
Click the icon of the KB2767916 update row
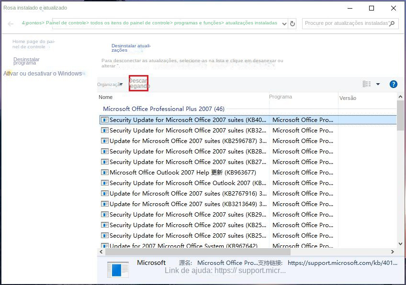tap(104, 194)
